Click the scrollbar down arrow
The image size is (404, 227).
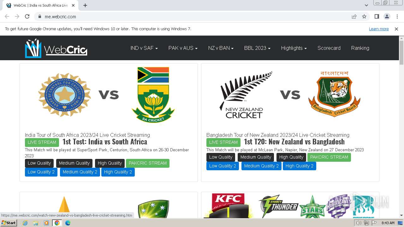[401, 216]
